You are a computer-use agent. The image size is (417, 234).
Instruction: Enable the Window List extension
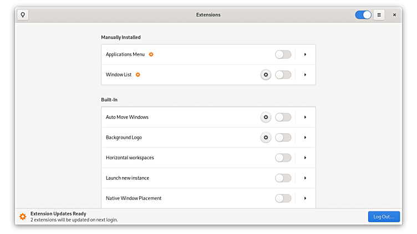[x=283, y=75]
